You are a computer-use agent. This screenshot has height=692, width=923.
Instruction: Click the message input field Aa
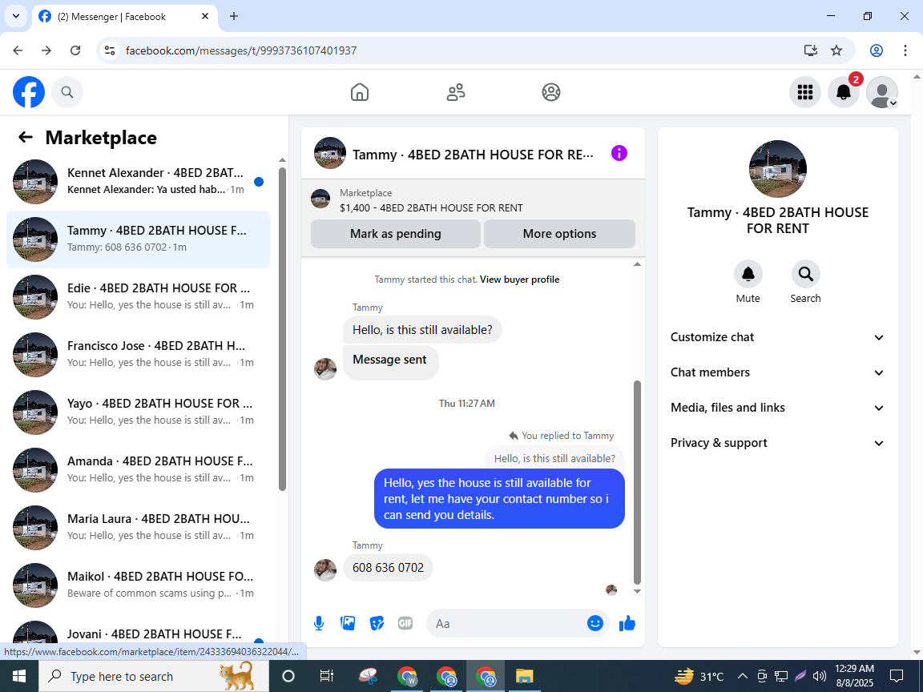(x=506, y=624)
